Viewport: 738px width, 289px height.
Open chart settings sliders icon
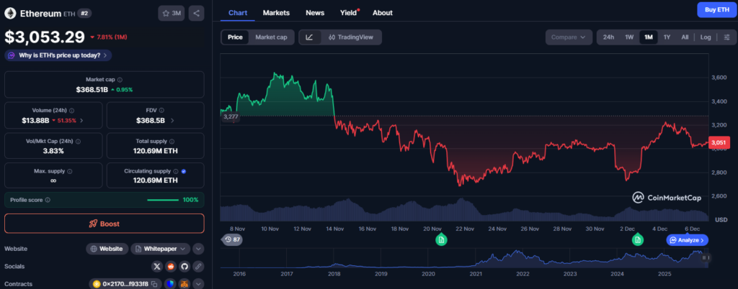[x=726, y=37]
